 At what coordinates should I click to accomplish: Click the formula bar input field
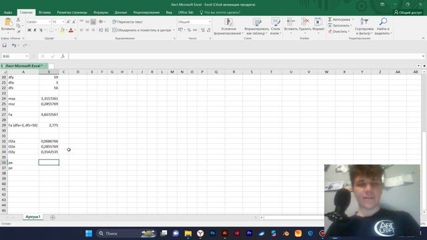coord(244,56)
